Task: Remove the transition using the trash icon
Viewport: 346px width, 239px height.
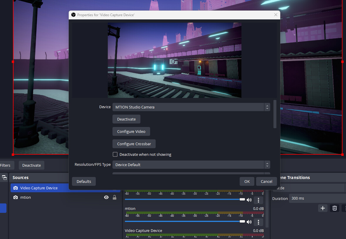Action: [334, 208]
